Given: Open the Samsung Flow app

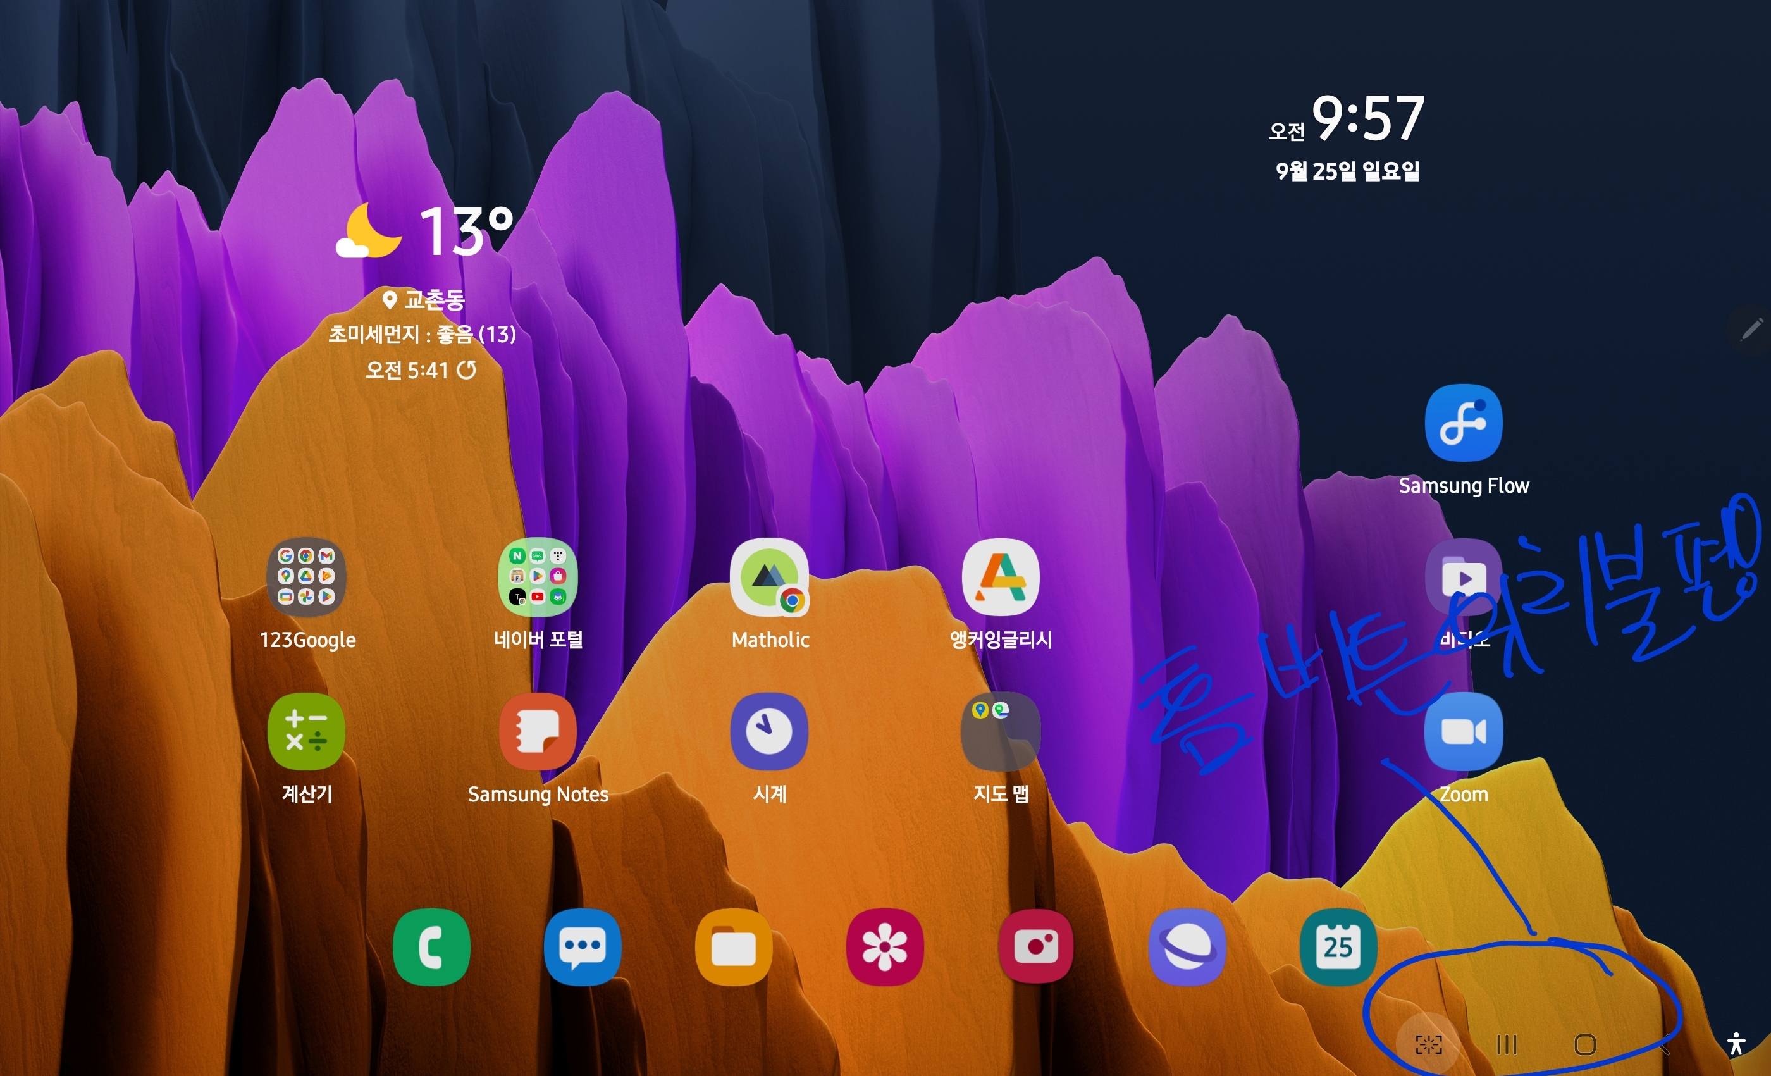Looking at the screenshot, I should click(x=1464, y=424).
